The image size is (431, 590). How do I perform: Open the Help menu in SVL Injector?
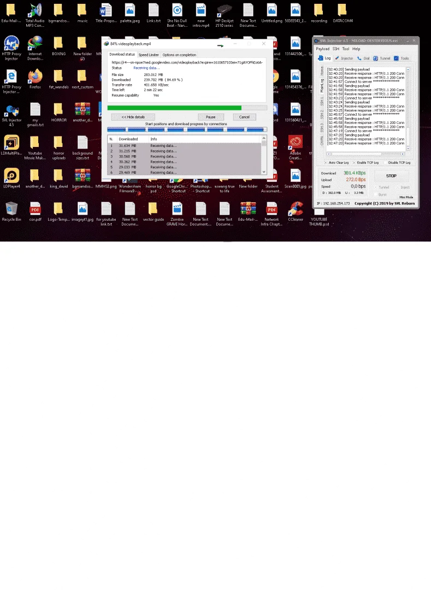[356, 49]
